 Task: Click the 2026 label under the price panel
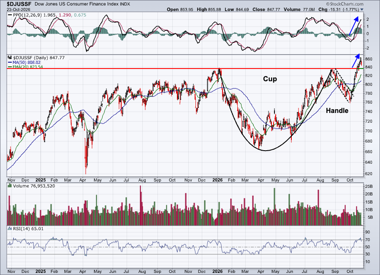click(x=217, y=180)
